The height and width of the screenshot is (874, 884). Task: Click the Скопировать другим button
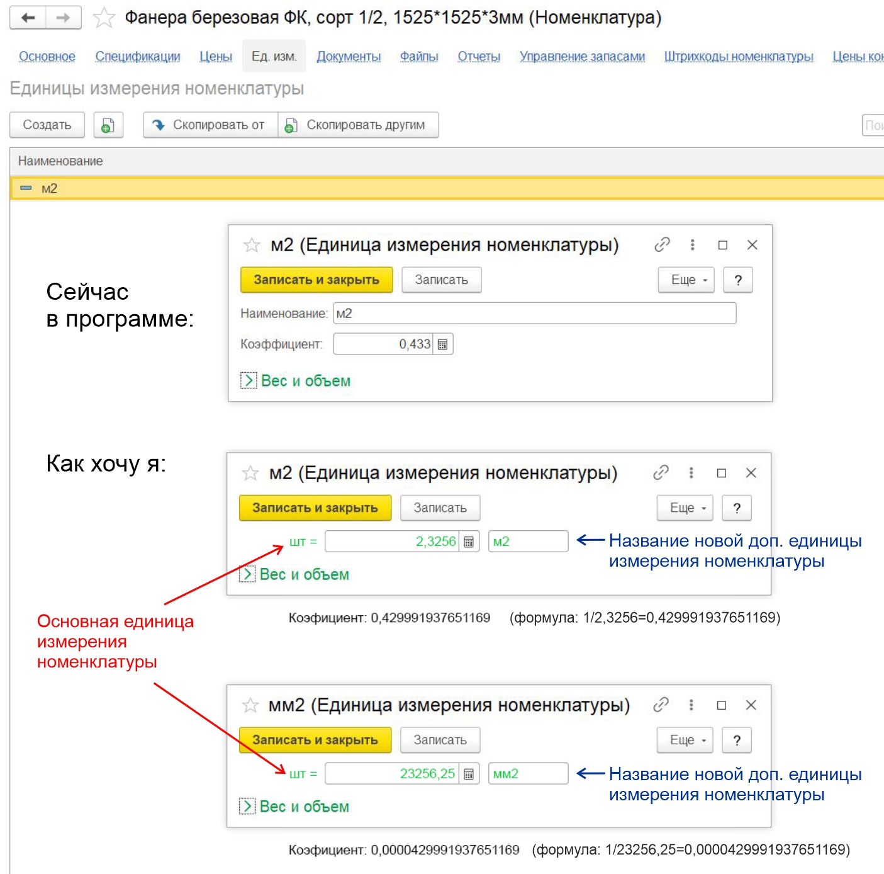point(358,125)
